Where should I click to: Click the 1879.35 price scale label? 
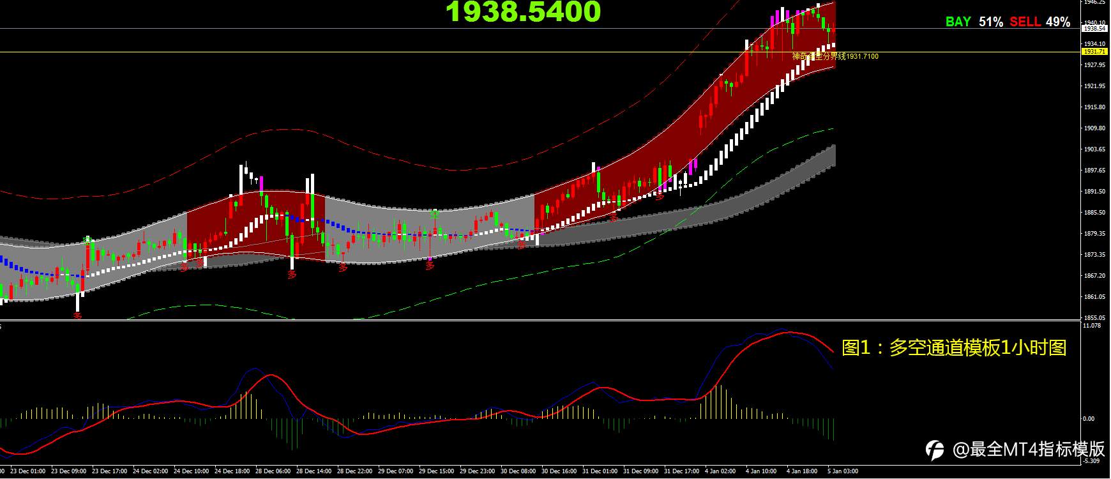coord(1094,233)
